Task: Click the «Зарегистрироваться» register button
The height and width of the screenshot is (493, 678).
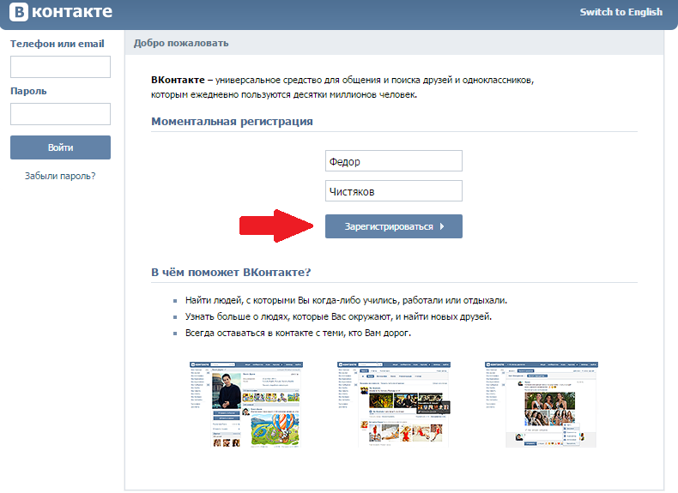Action: click(x=393, y=226)
